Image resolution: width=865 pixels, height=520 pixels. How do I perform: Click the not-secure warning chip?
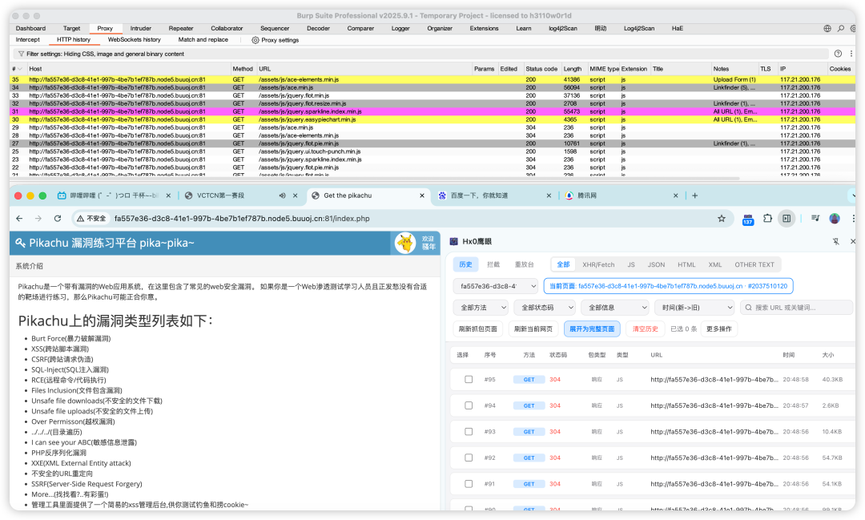92,219
